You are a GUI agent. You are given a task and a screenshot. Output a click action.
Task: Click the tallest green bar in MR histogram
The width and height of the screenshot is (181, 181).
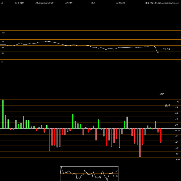point(3,114)
